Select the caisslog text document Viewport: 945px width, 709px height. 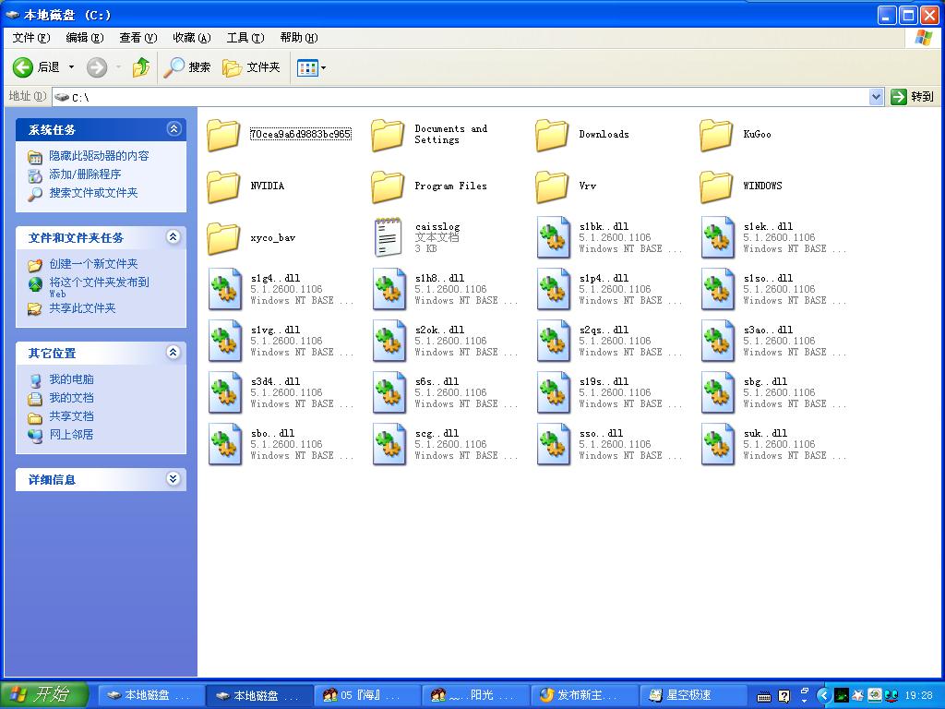389,237
